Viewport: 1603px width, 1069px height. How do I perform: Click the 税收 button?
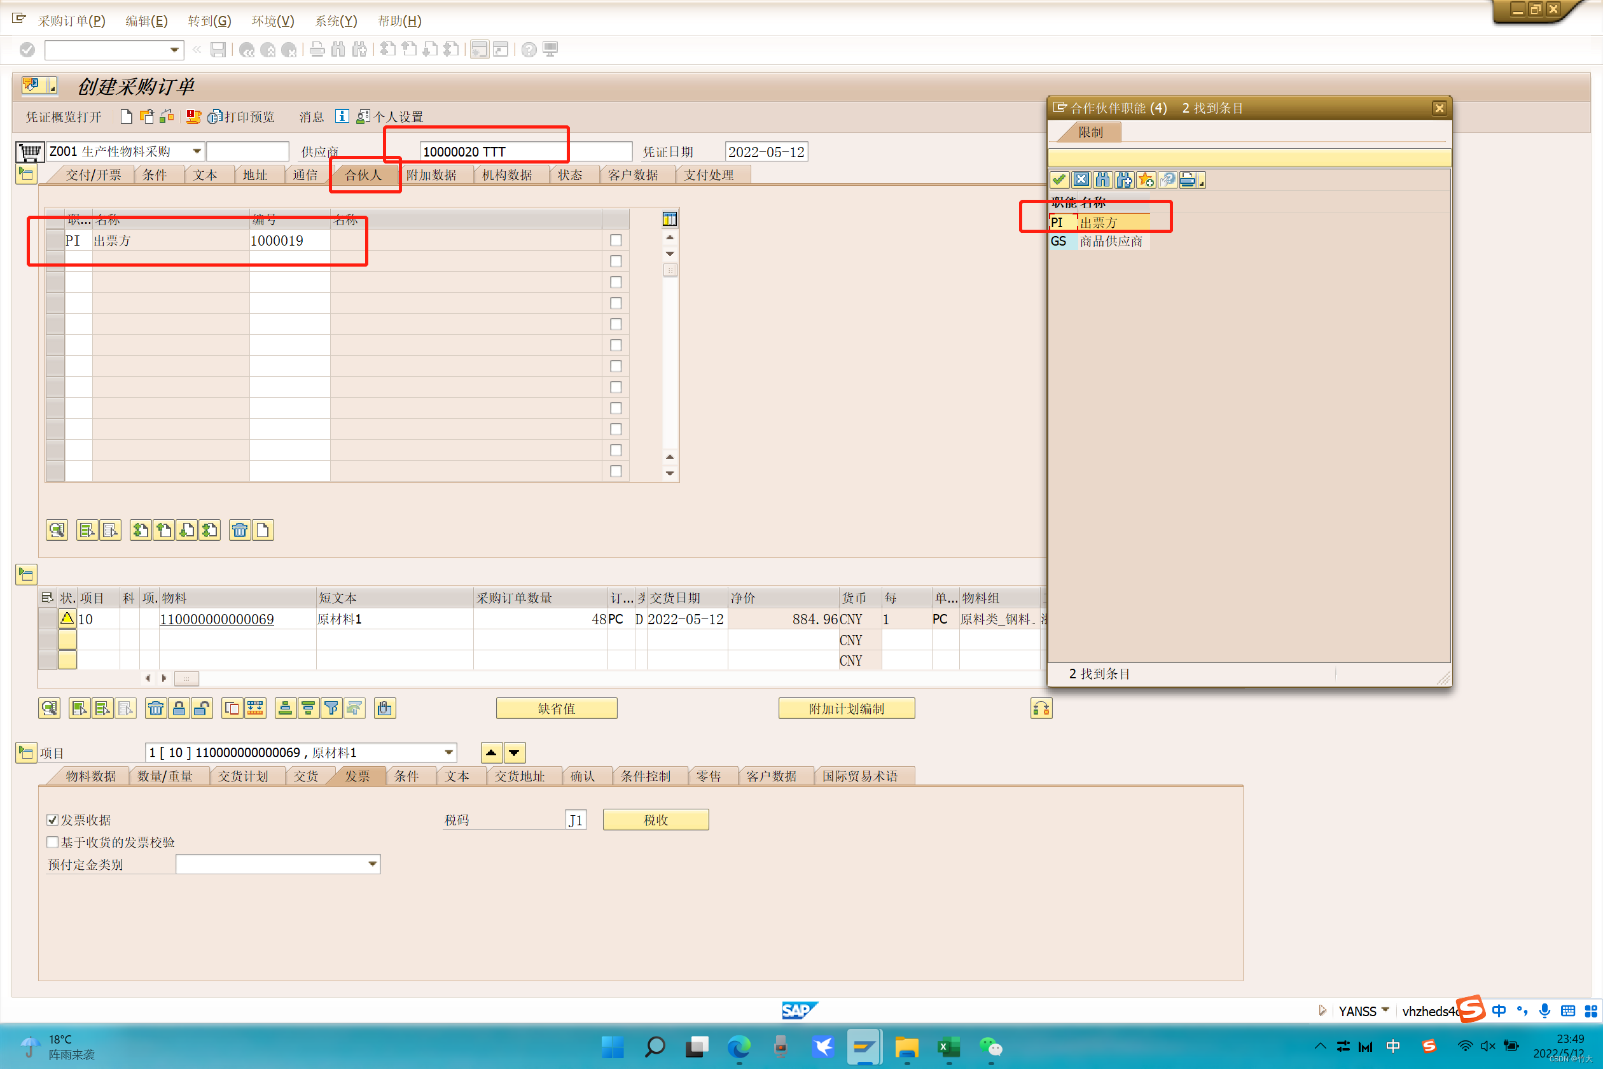pos(655,820)
